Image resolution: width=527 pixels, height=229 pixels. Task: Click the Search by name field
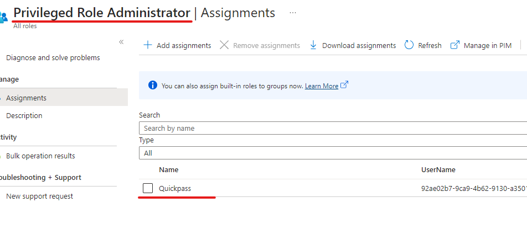[333, 128]
